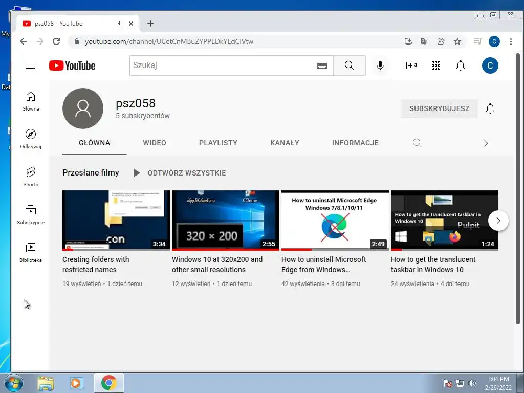Switch to the WIDEO tab
The image size is (524, 393).
(x=155, y=143)
